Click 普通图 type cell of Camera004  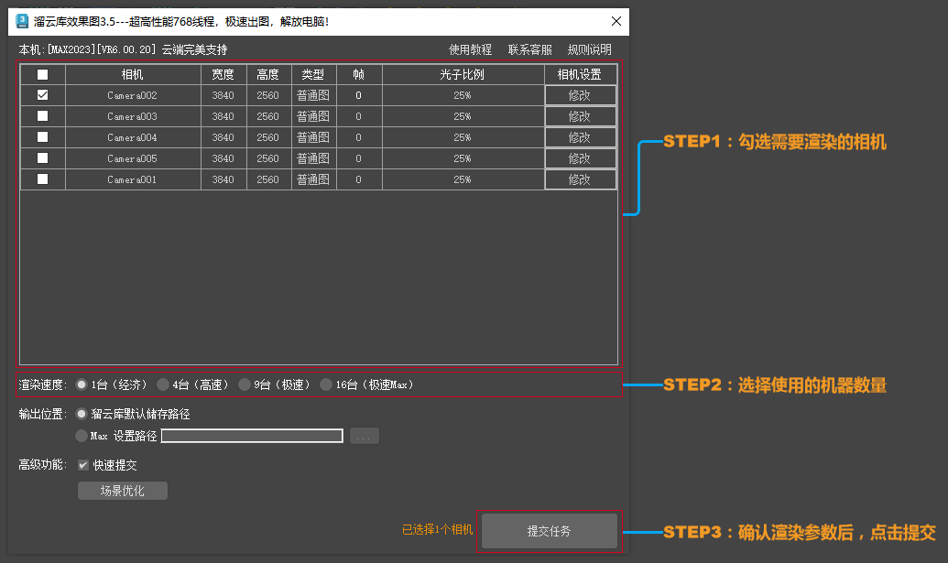313,137
